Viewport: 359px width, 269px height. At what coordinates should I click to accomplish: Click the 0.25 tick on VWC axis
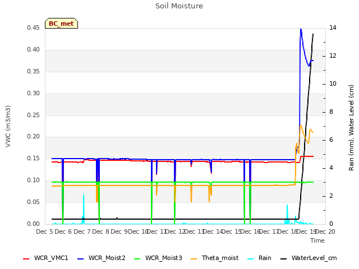pos(33,115)
